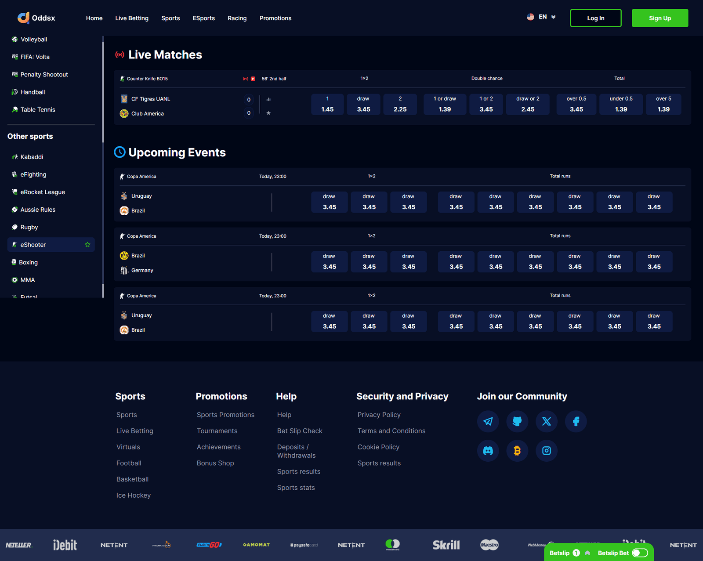Toggle the Betslip Bet switch
This screenshot has height=561, width=703.
pos(640,553)
